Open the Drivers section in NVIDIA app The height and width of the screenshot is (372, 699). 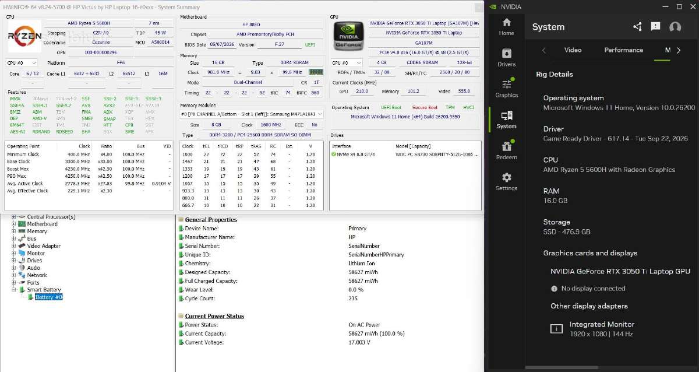click(506, 58)
